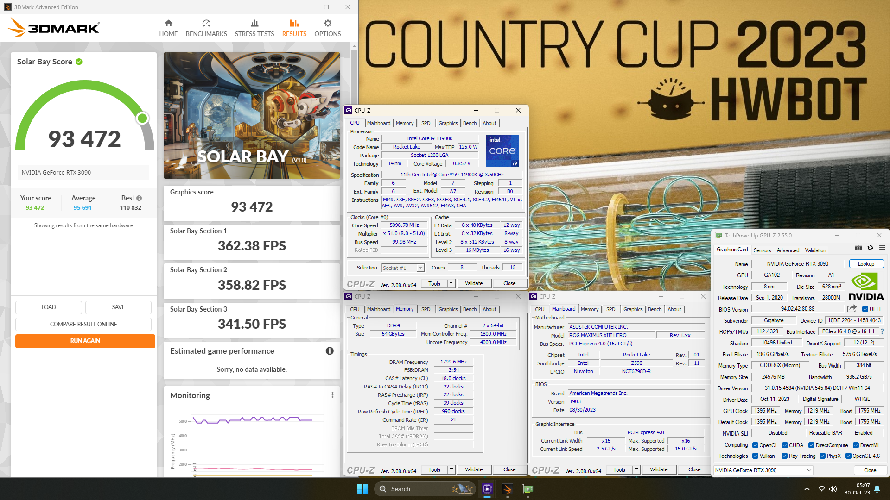890x500 pixels.
Task: Expand the Tools dropdown arrow in the top CPU-Z
Action: pos(451,283)
